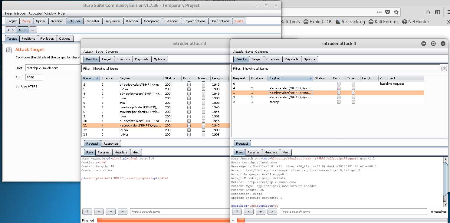Click the ? search help button in Attack 3

[x=87, y=212]
